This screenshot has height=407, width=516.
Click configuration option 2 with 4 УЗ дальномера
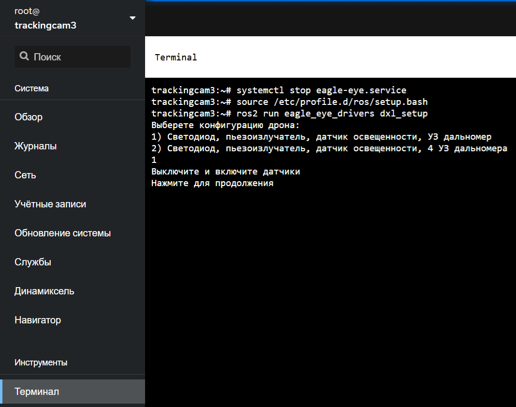pyautogui.click(x=329, y=148)
